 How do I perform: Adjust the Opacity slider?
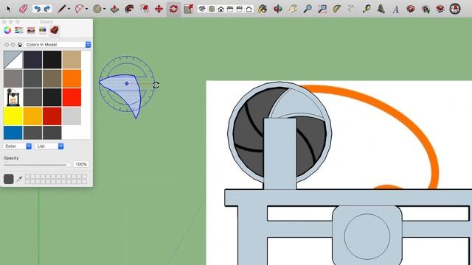click(x=37, y=164)
